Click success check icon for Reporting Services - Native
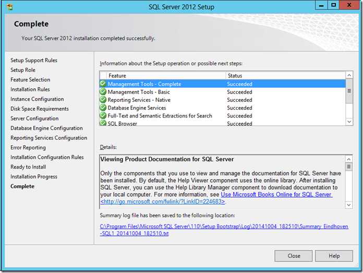This screenshot has height=273, width=363. 103,100
